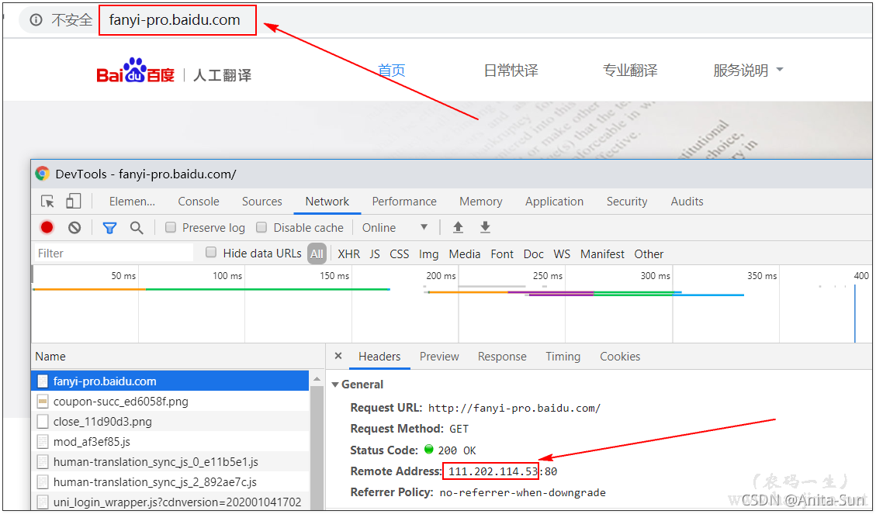Image resolution: width=876 pixels, height=514 pixels.
Task: Click the Request URL value text
Action: (514, 408)
